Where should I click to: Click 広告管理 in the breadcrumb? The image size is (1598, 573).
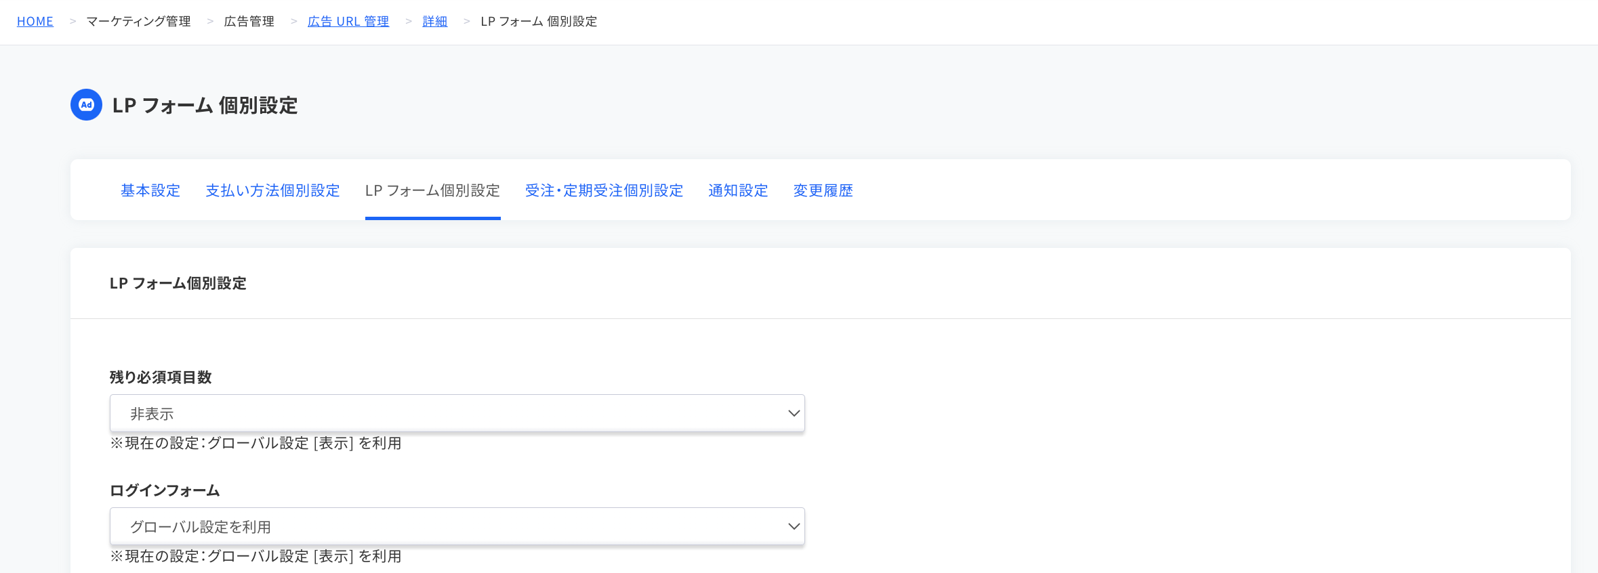point(248,21)
